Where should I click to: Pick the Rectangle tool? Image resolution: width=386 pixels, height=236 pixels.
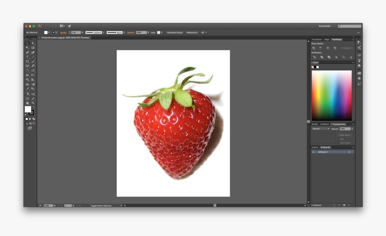(27, 61)
